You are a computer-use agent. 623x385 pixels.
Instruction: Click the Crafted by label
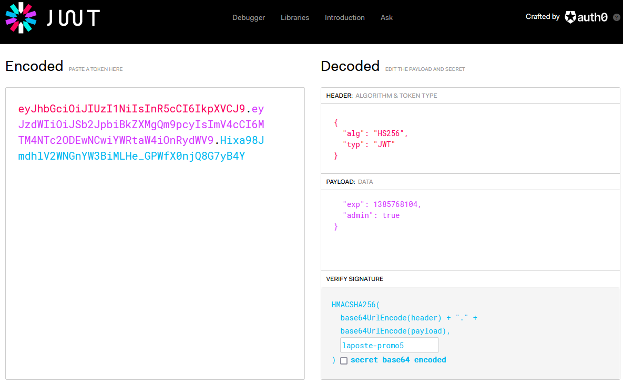tap(542, 16)
